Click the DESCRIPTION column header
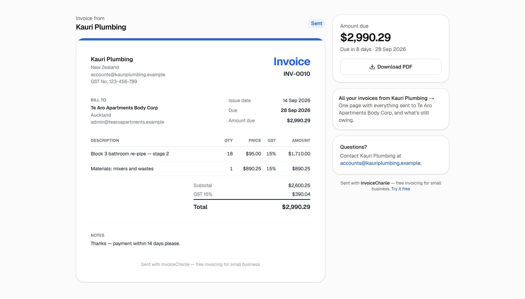525x299 pixels. coord(105,141)
